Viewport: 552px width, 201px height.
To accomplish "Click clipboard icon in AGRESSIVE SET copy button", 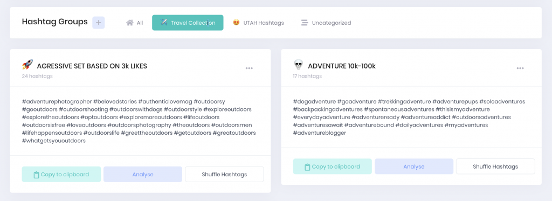I will point(36,175).
